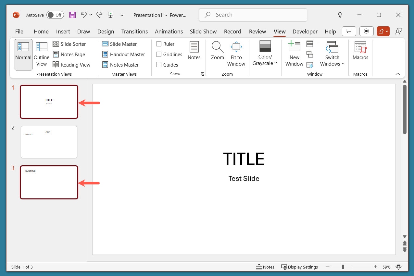This screenshot has height=276, width=414.
Task: Adjust the zoom slider handle
Action: pos(343,267)
